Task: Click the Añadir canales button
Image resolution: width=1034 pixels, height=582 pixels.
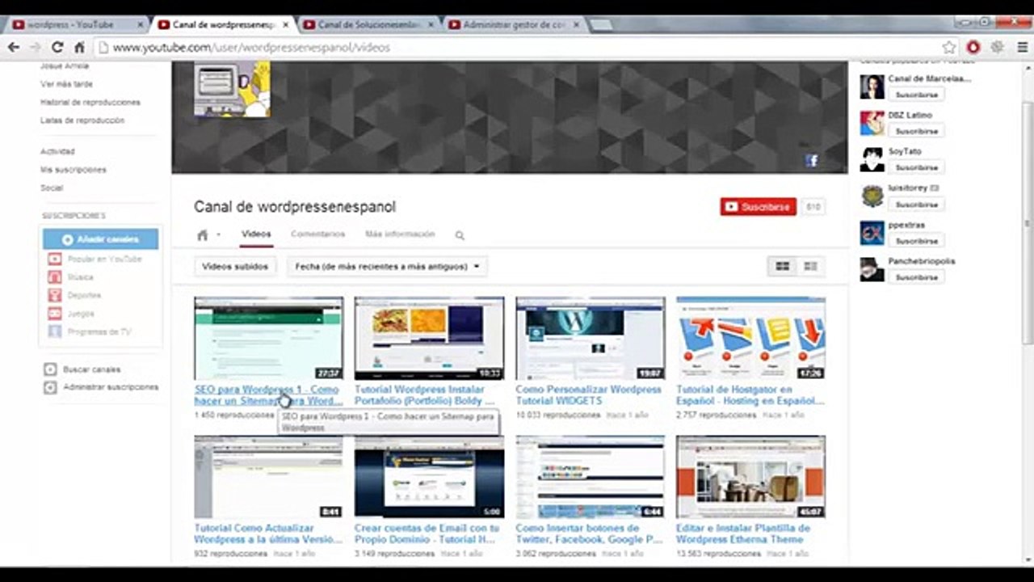Action: (100, 239)
